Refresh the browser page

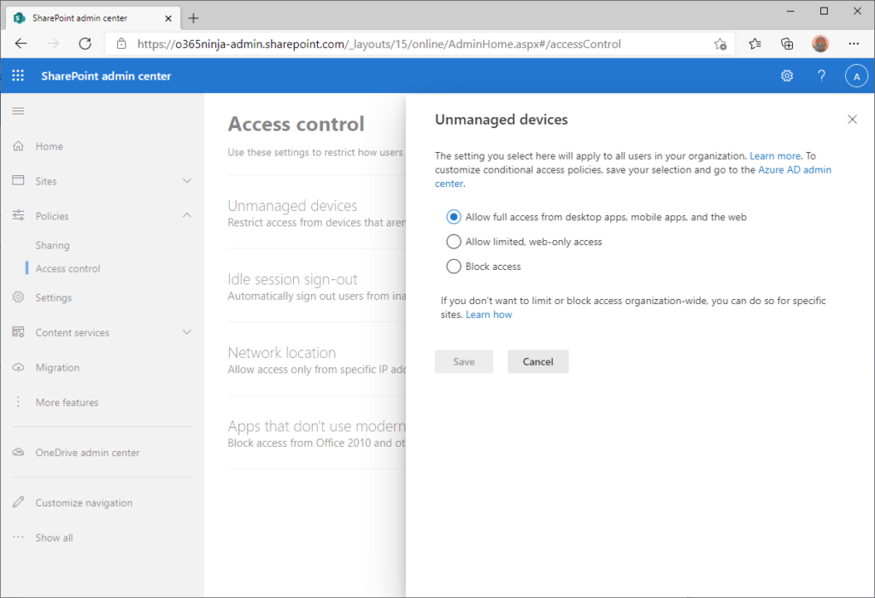85,44
